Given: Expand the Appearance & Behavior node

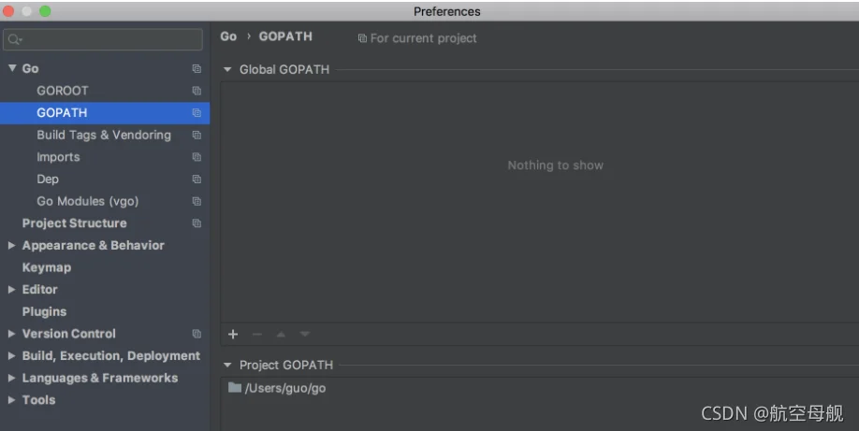Looking at the screenshot, I should click(11, 245).
